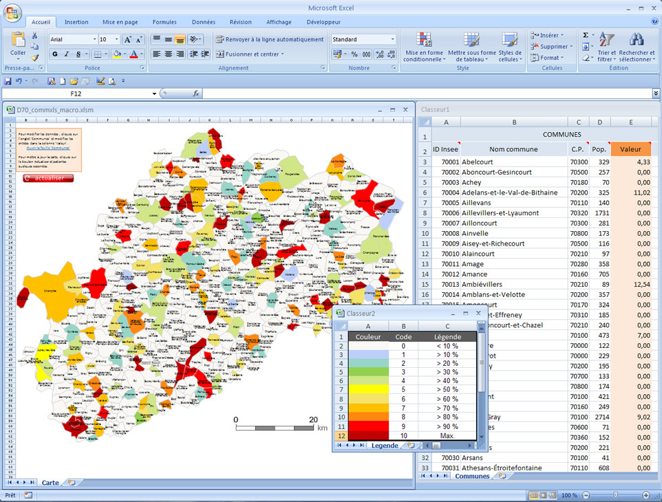Switch to Formules ribbon tab

tap(164, 22)
